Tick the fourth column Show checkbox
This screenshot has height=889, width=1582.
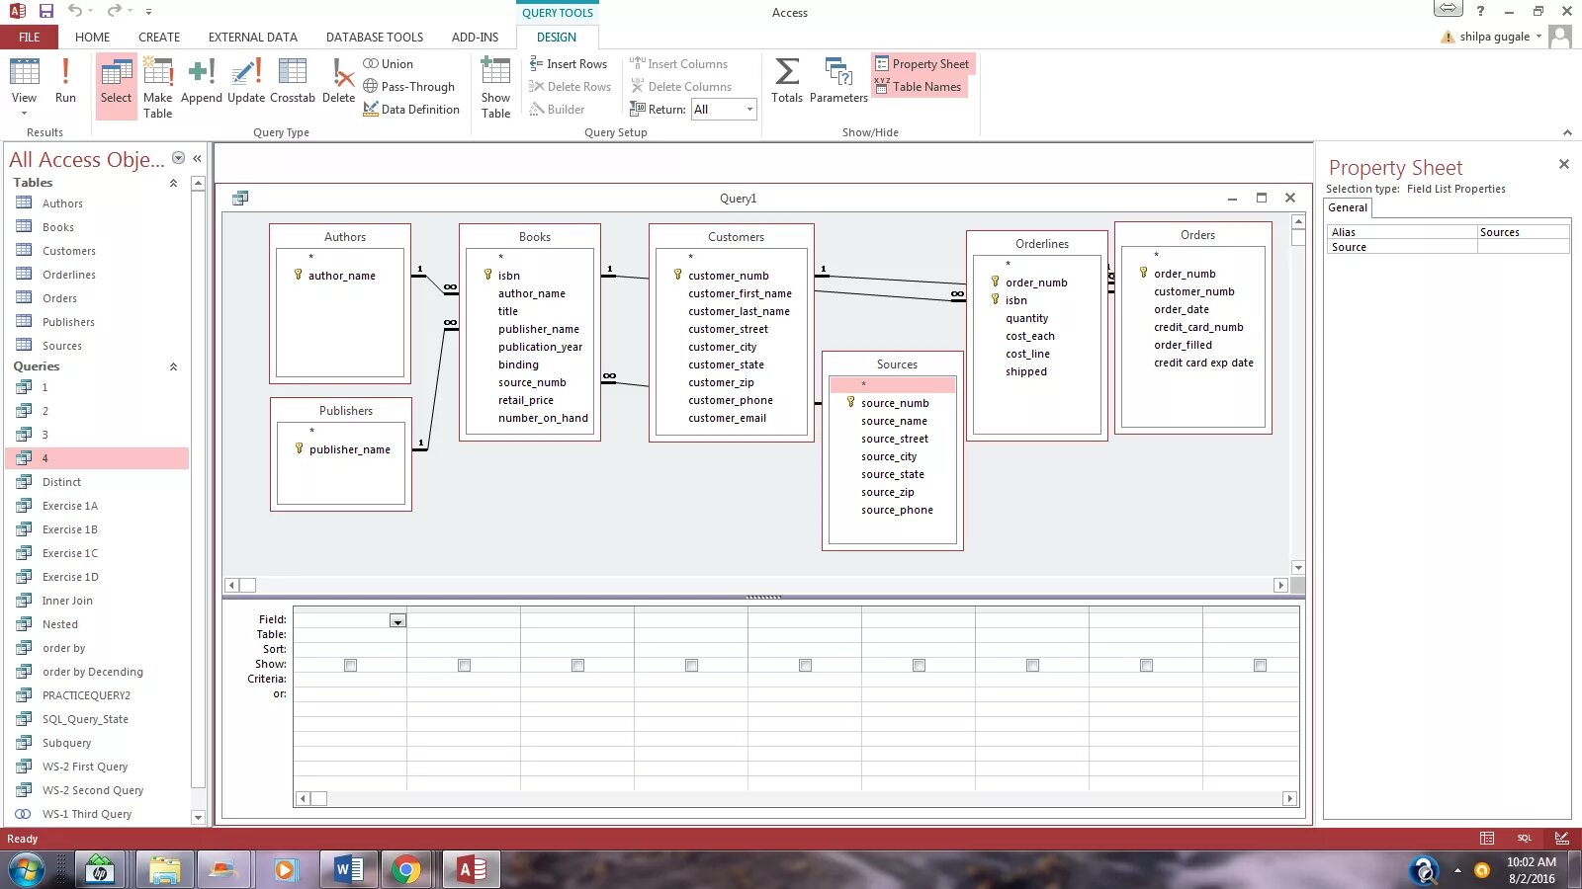point(691,665)
